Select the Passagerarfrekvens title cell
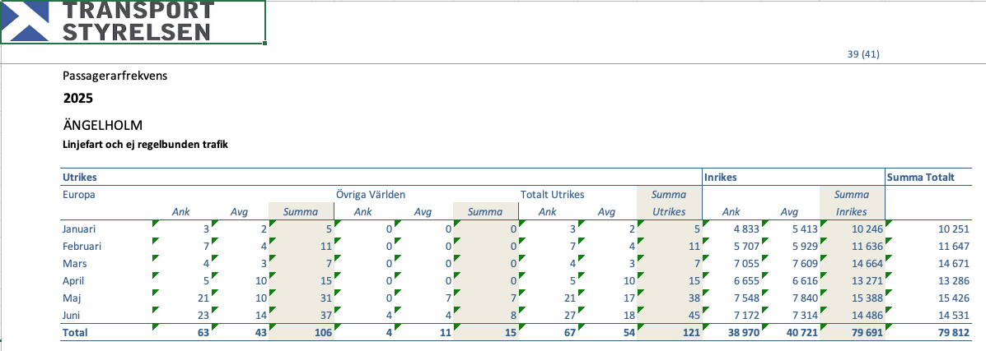This screenshot has width=986, height=351. pos(115,76)
